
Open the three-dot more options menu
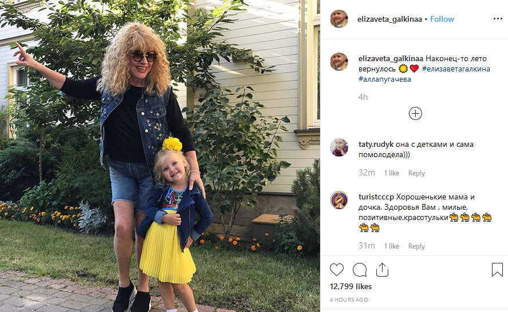point(498,19)
